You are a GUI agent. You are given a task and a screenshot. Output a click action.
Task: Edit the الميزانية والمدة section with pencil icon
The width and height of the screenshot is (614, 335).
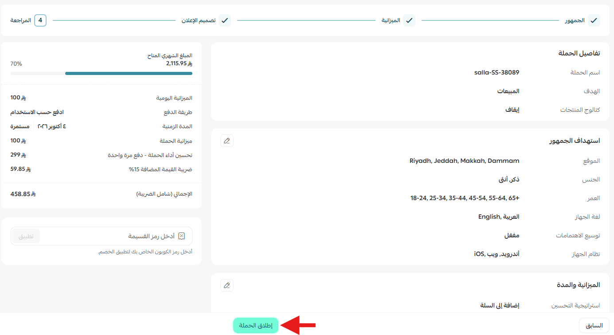227,285
